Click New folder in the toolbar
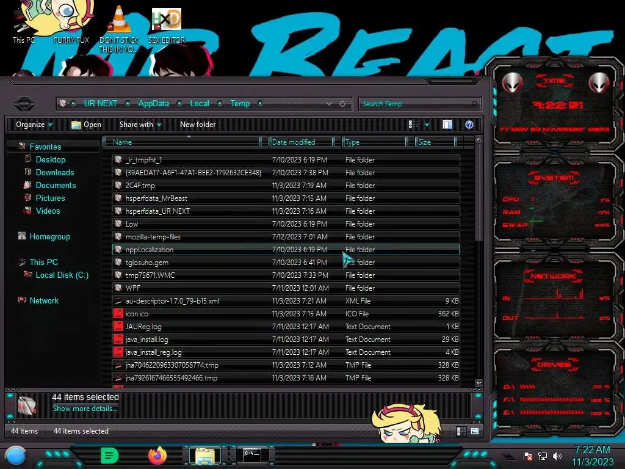625x469 pixels. click(x=198, y=125)
